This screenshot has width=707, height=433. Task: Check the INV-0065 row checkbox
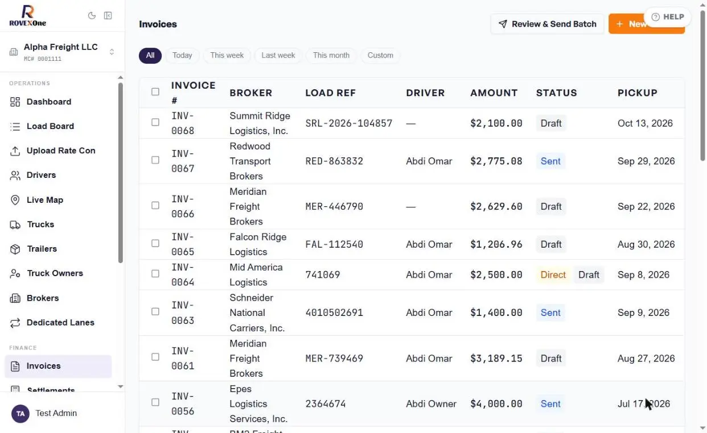click(155, 243)
